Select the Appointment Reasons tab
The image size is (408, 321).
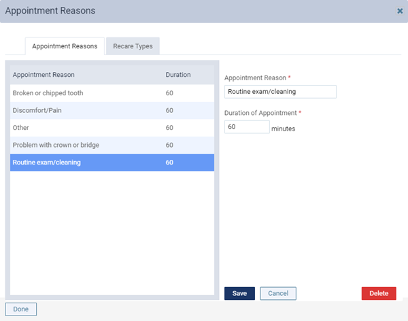point(65,46)
